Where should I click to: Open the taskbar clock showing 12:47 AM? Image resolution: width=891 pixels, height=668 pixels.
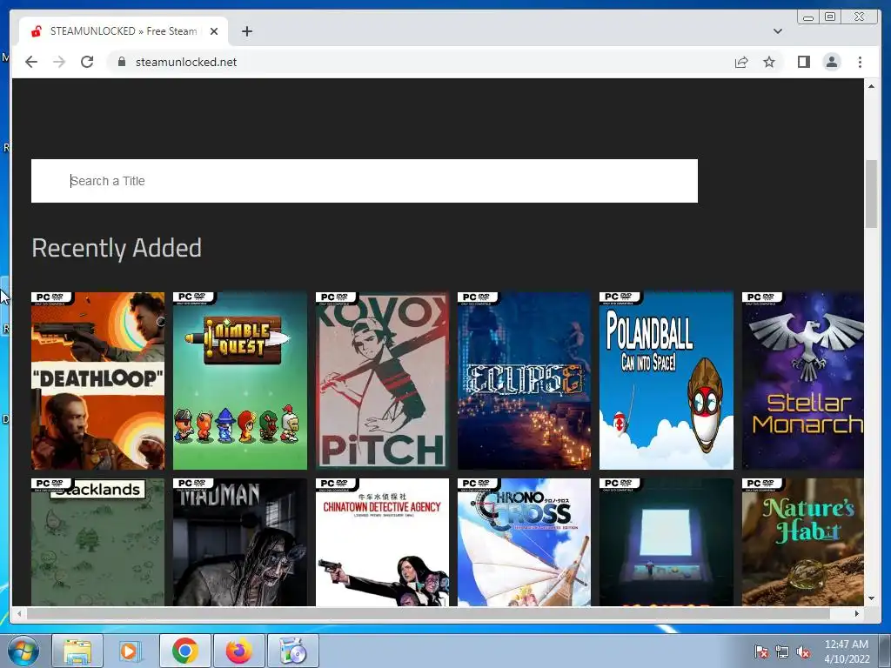pyautogui.click(x=847, y=651)
